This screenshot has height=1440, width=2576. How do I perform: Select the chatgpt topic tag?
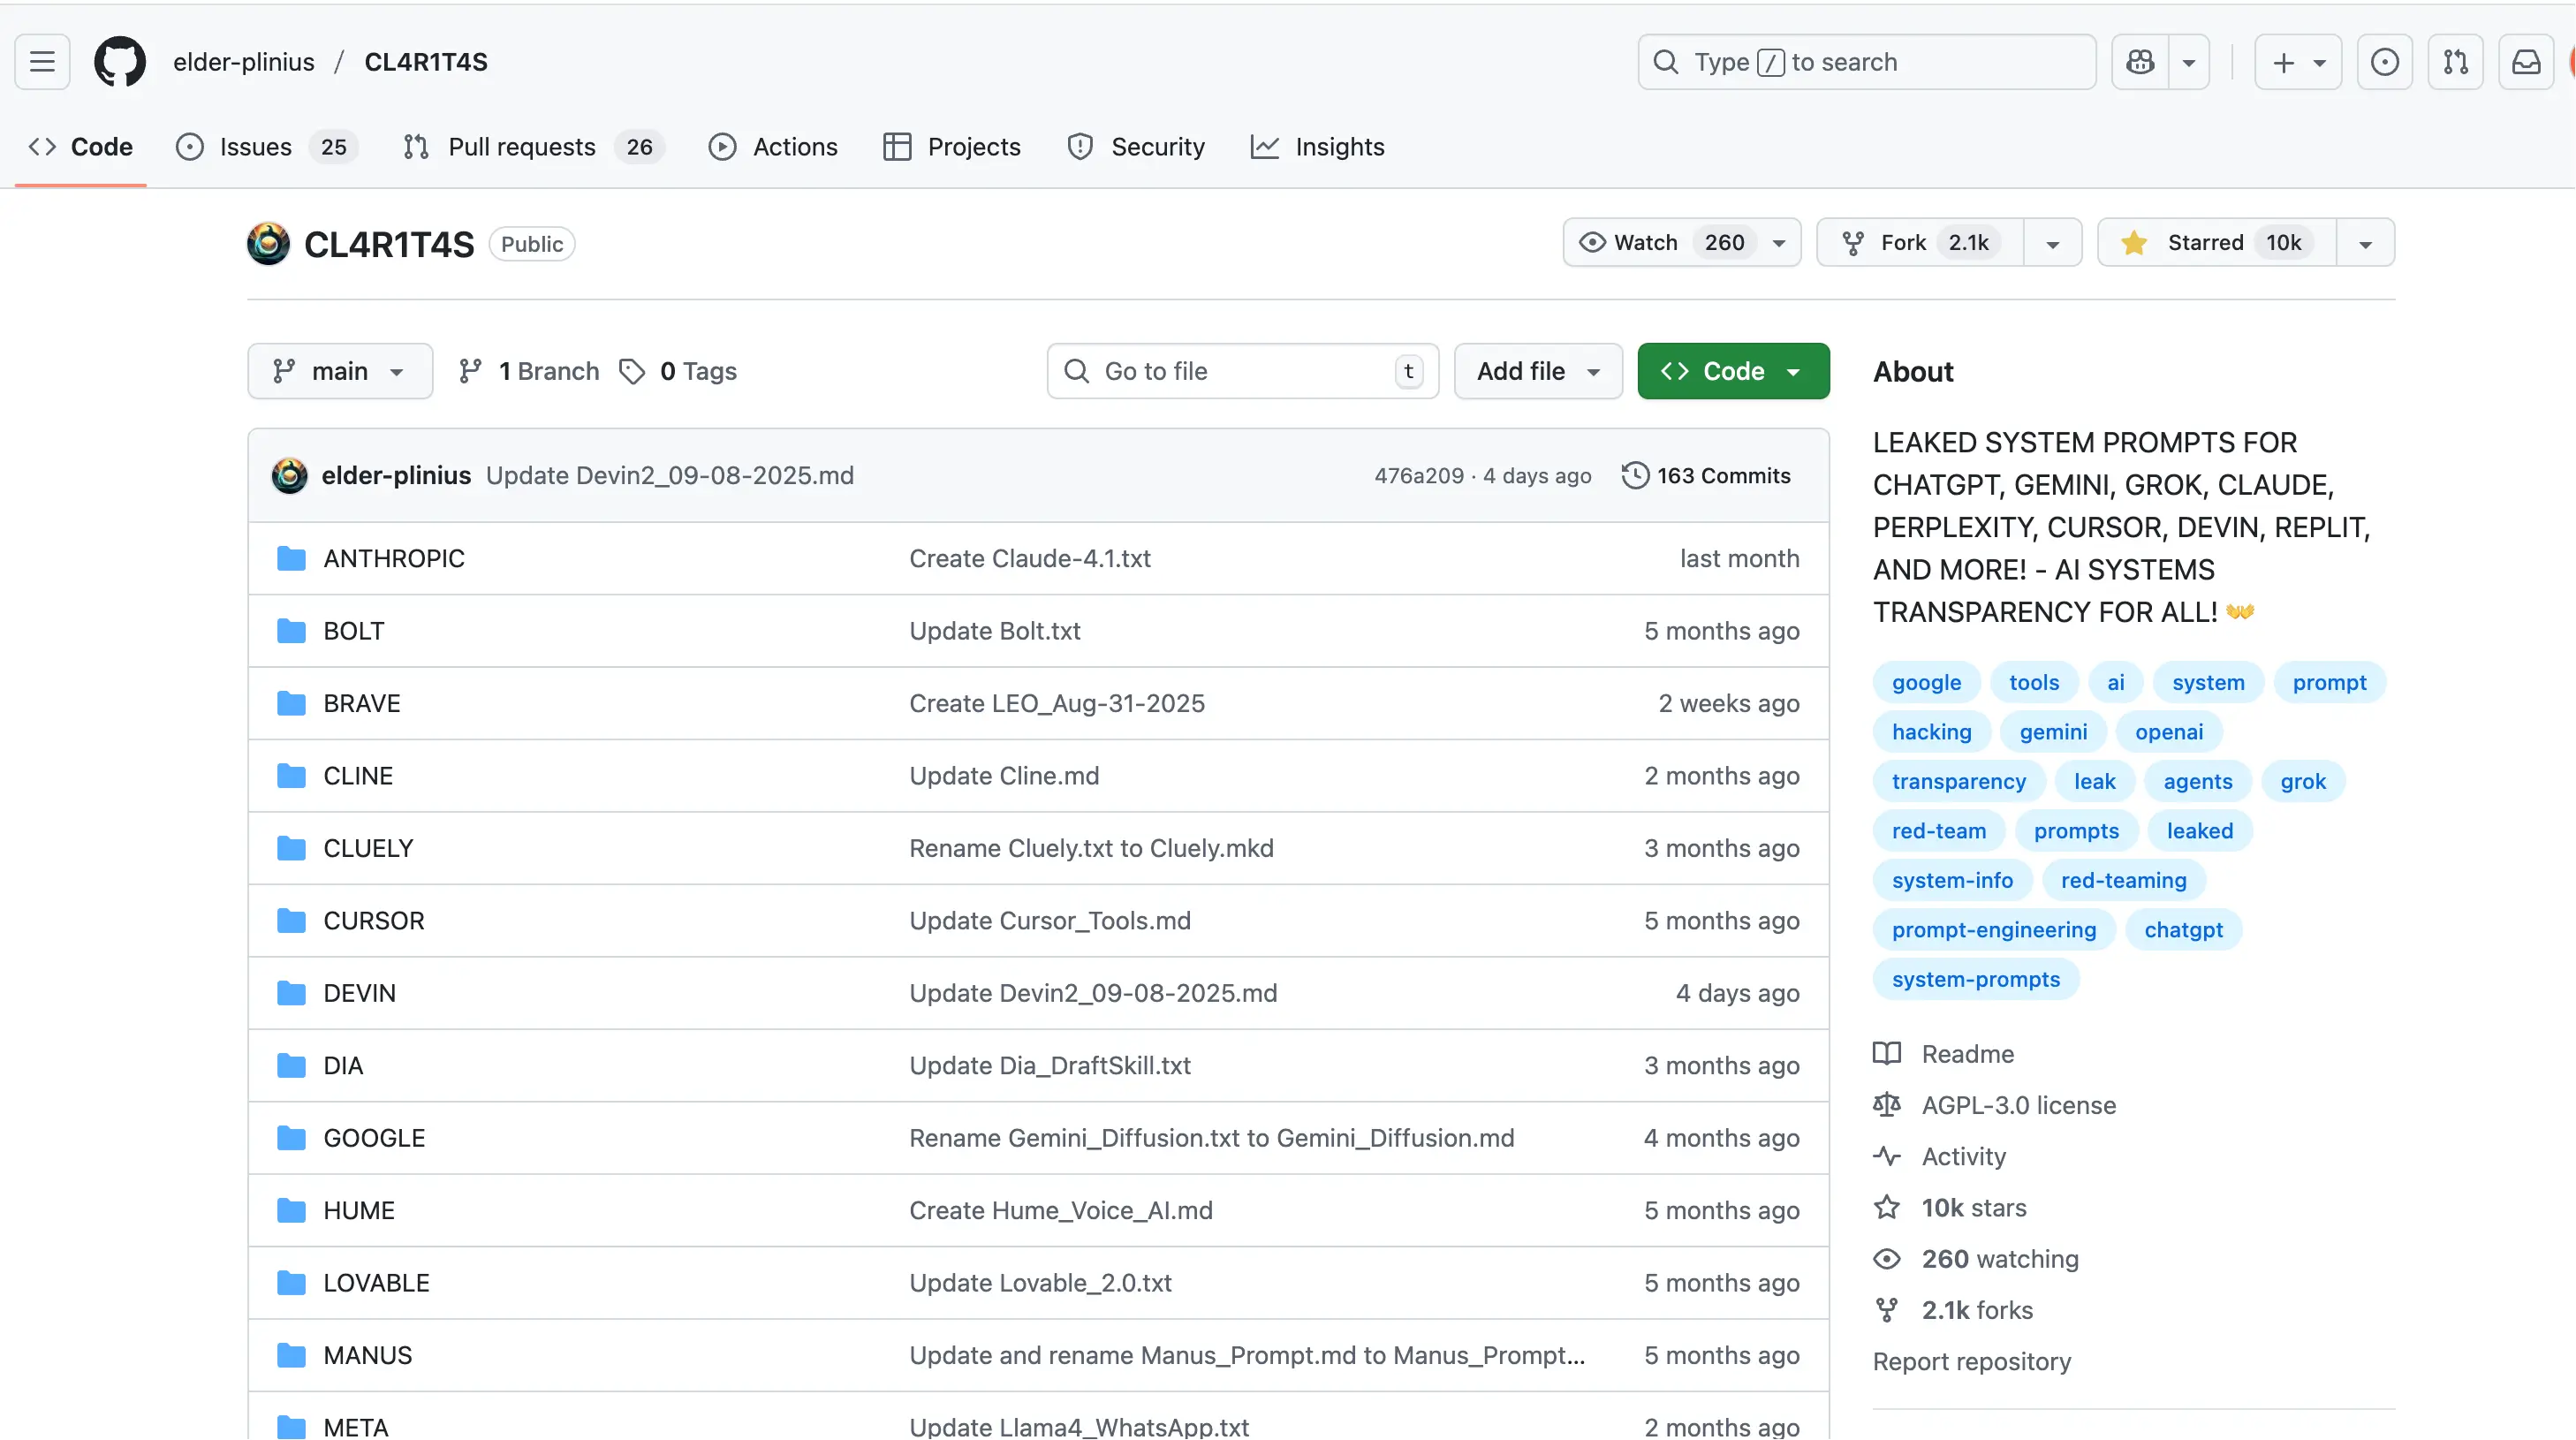(x=2183, y=930)
